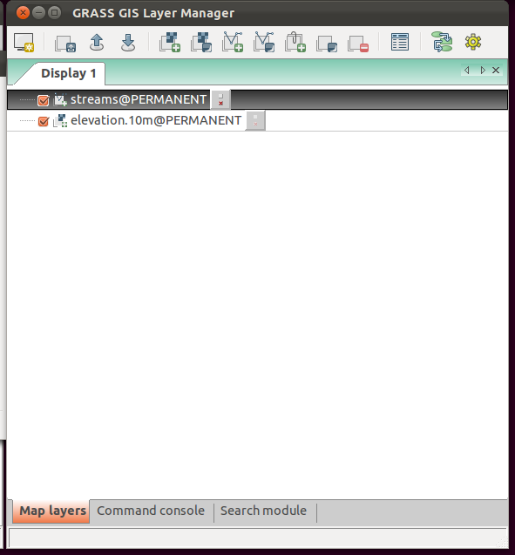This screenshot has height=555, width=515.
Task: Open the Search module tab
Action: coord(263,511)
